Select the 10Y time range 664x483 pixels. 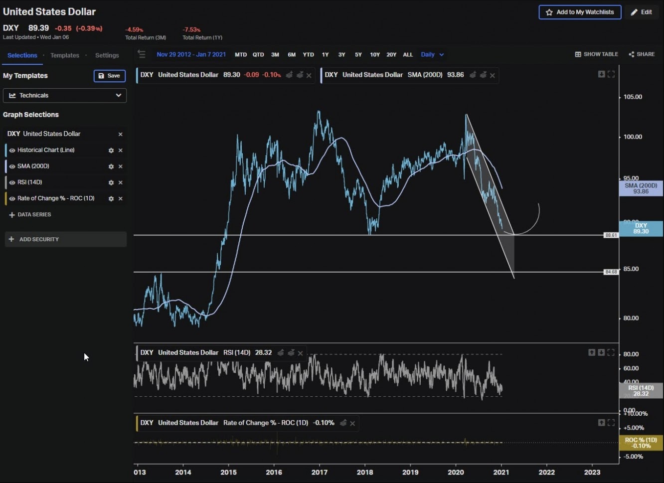(x=375, y=55)
